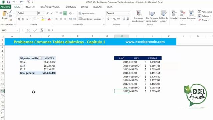Open the Fill color dropdown arrow
The width and height of the screenshot is (213, 120).
46,19
